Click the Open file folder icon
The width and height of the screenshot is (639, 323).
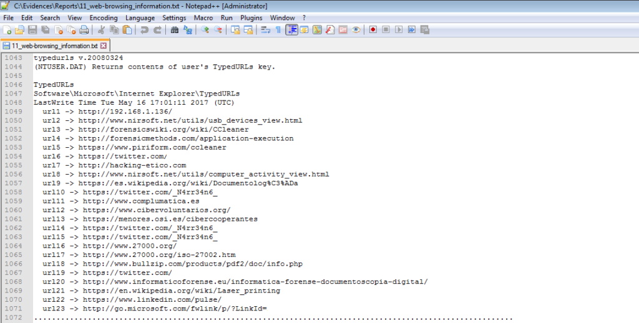click(x=19, y=29)
